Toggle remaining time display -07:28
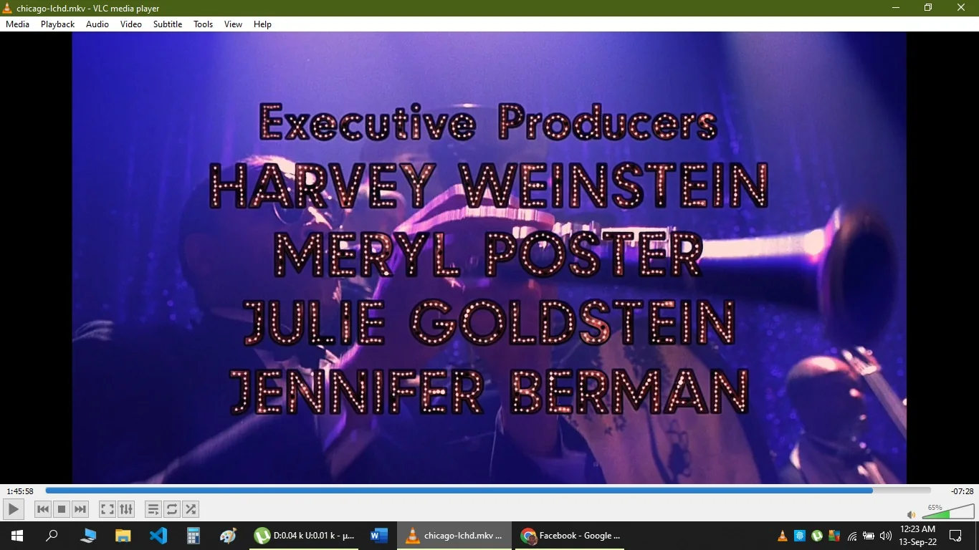 point(962,491)
